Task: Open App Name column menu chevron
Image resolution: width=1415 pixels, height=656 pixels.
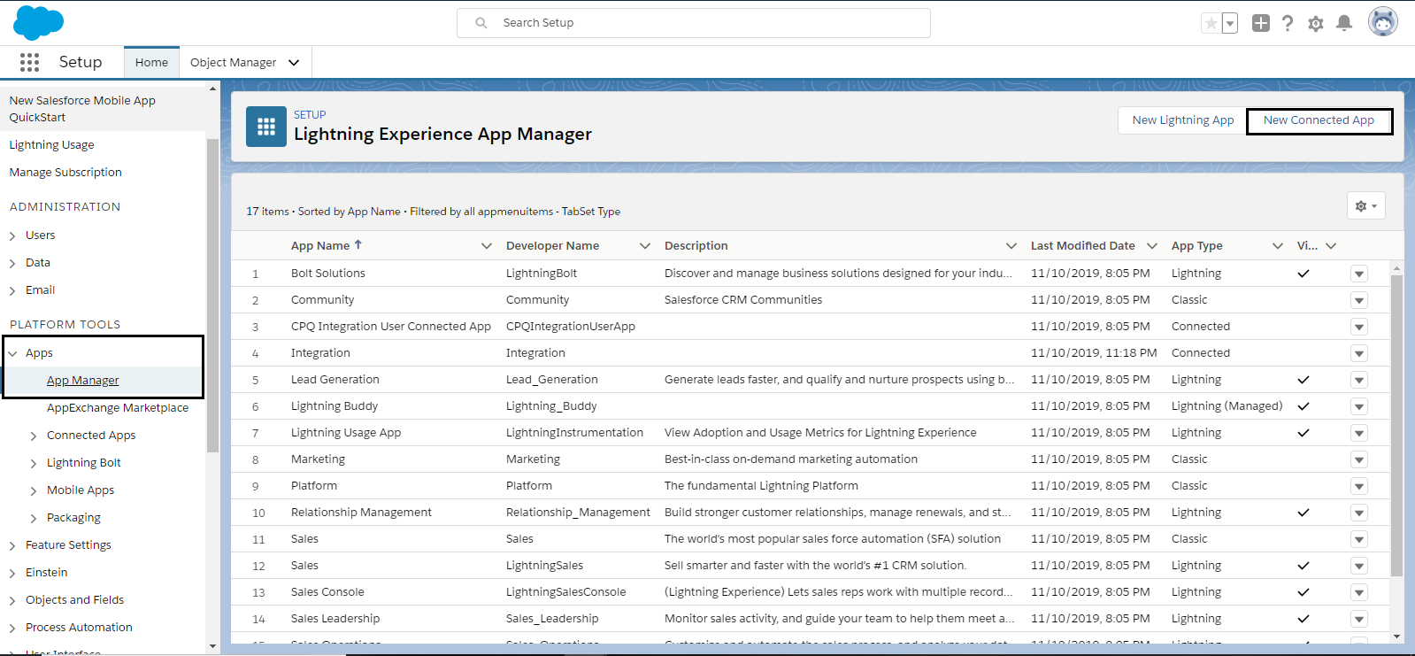Action: pyautogui.click(x=486, y=245)
